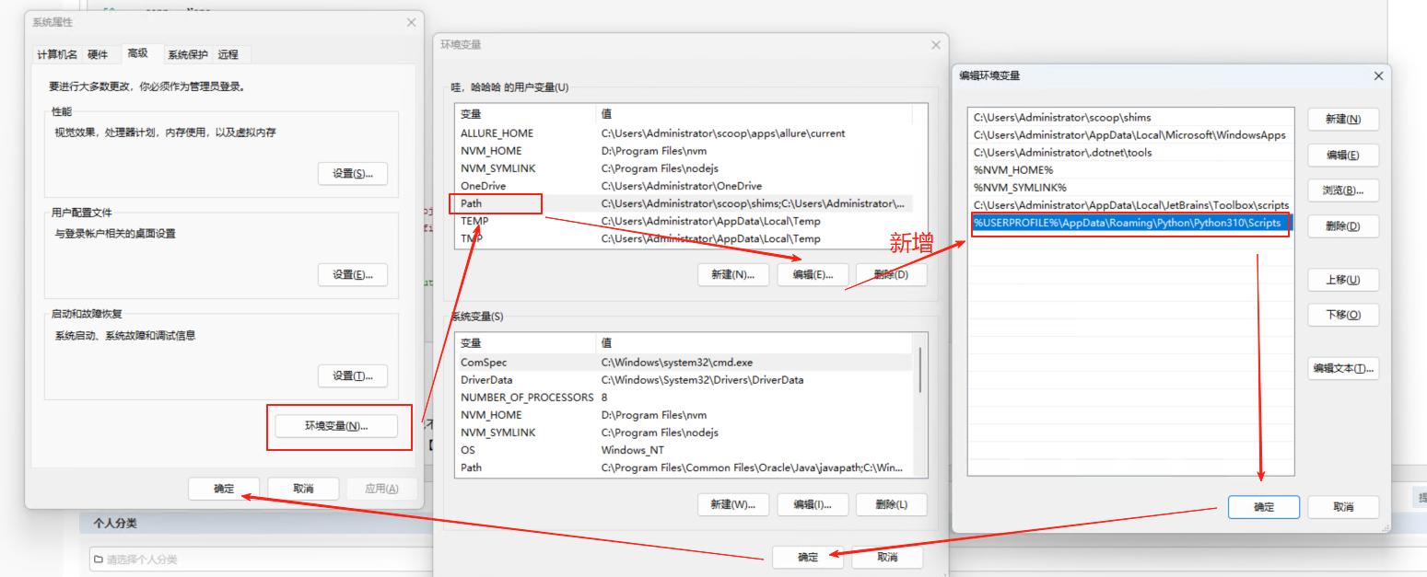
Task: Select the .dotnet\tools path entry
Action: (1131, 153)
